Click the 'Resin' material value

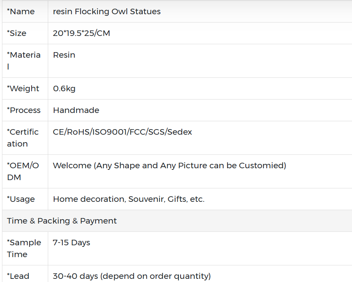click(64, 55)
